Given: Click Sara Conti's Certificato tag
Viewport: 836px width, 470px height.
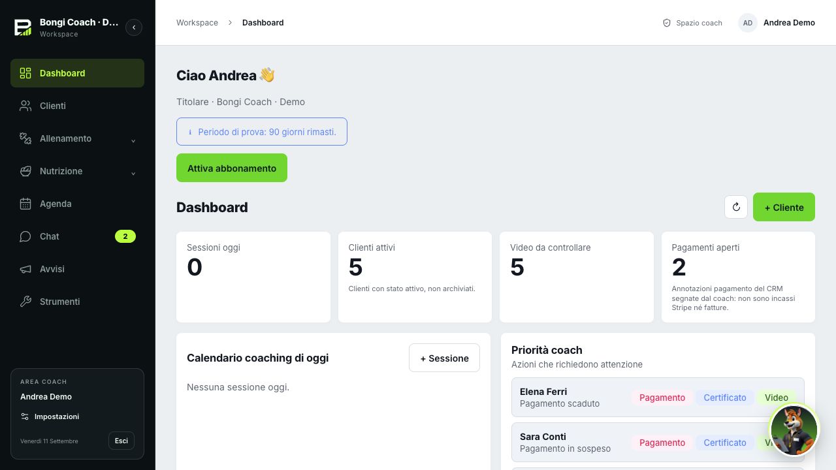Looking at the screenshot, I should pos(725,443).
